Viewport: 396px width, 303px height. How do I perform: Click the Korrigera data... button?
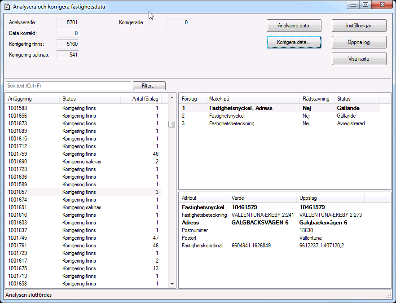[294, 42]
